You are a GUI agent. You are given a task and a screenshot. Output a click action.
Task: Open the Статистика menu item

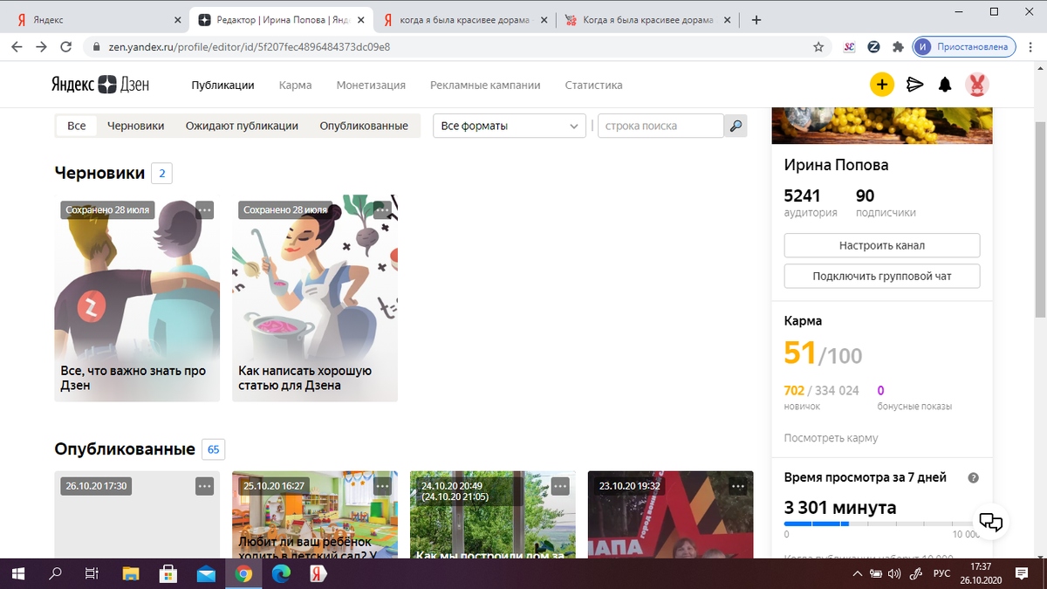pyautogui.click(x=593, y=85)
